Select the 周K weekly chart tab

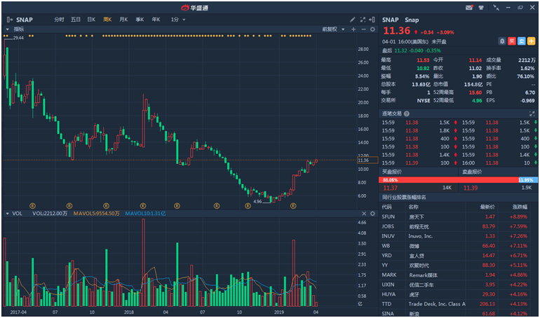tap(107, 20)
